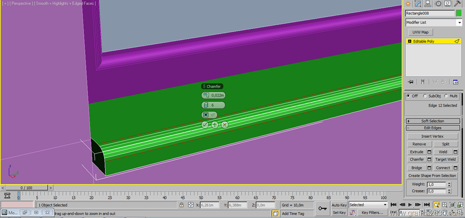Toggle Auto Key animation mode
This screenshot has height=218, width=465.
pyautogui.click(x=339, y=205)
